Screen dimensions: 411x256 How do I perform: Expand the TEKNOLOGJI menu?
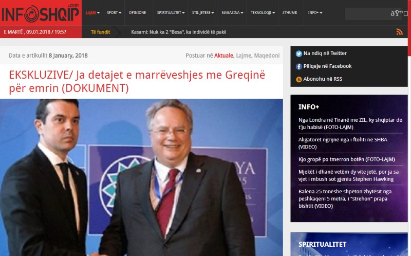point(263,12)
